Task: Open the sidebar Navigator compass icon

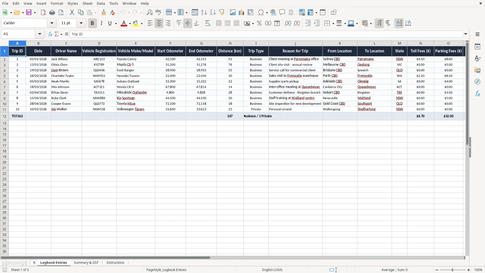Action: pyautogui.click(x=477, y=82)
